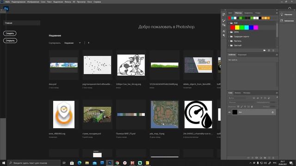Pick the yellow swatch in RGB group

coord(237,28)
